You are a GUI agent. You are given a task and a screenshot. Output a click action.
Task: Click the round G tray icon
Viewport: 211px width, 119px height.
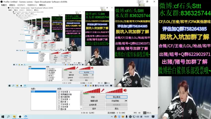click(130, 117)
